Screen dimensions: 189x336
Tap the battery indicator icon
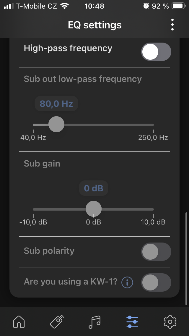tap(178, 6)
